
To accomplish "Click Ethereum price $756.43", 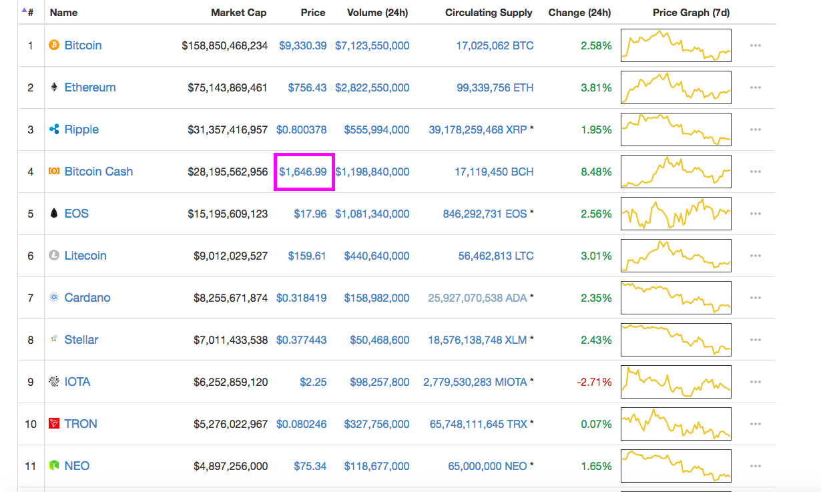I will click(308, 87).
